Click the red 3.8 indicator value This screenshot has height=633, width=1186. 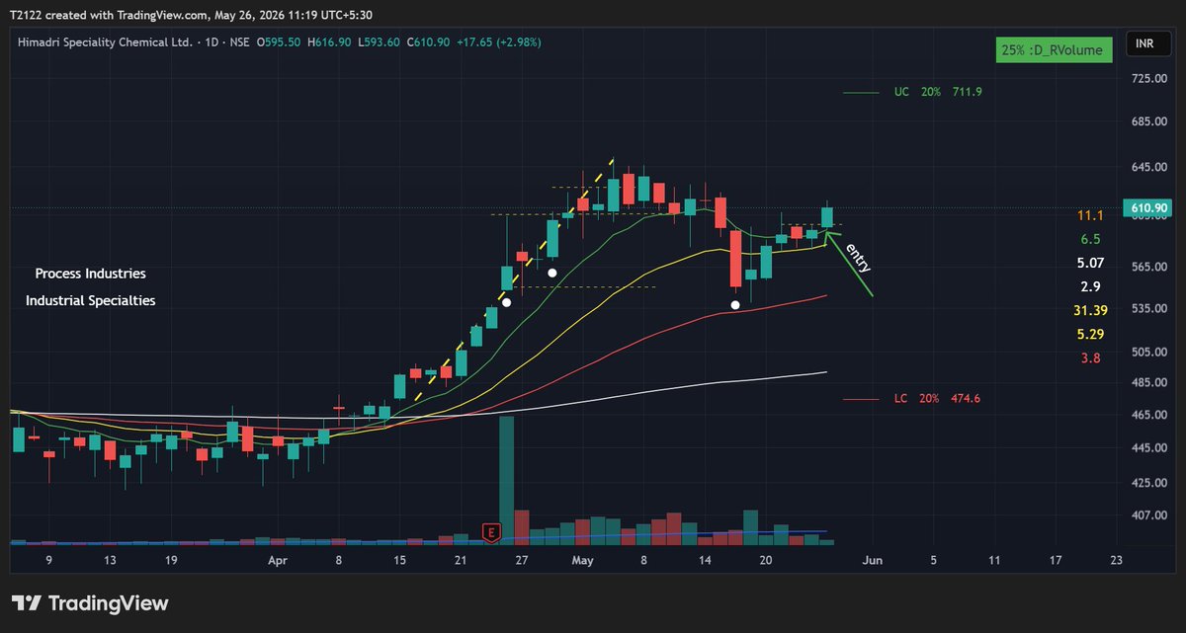[1090, 357]
